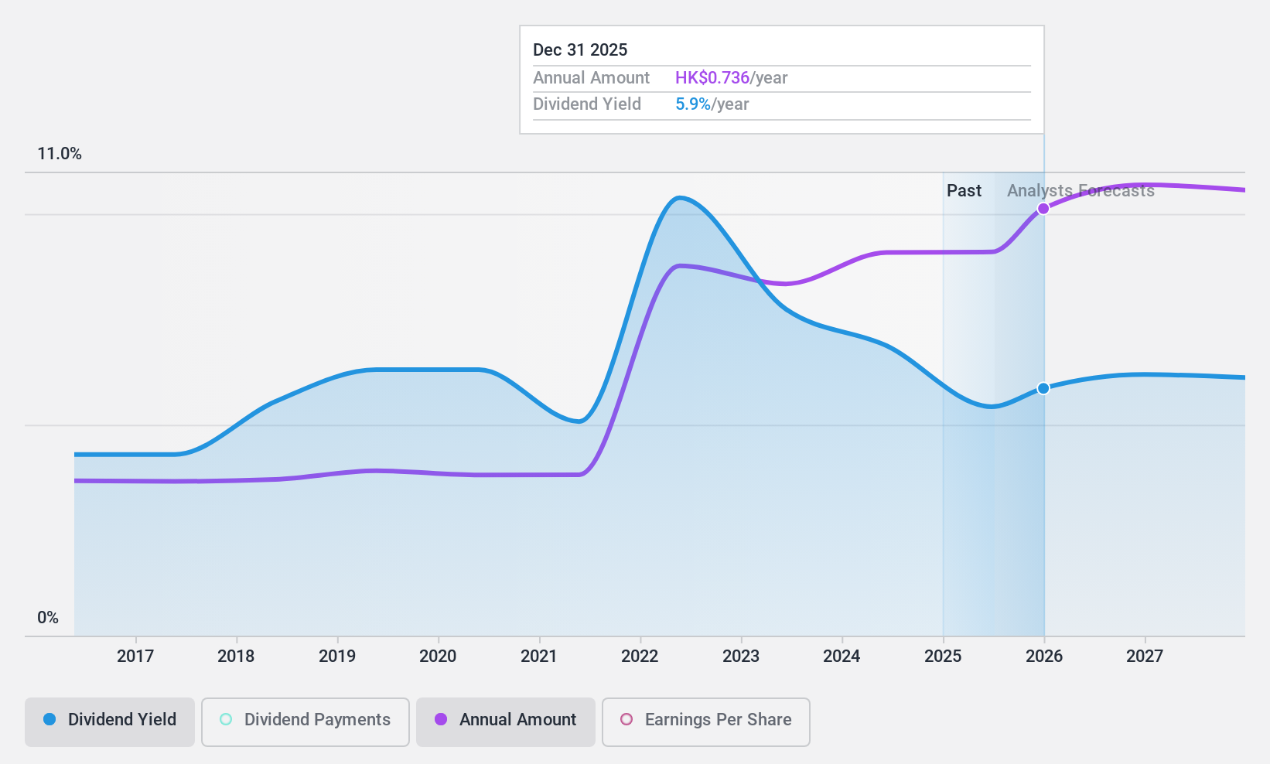Click the 2019 x-axis label
The height and width of the screenshot is (764, 1270).
337,657
